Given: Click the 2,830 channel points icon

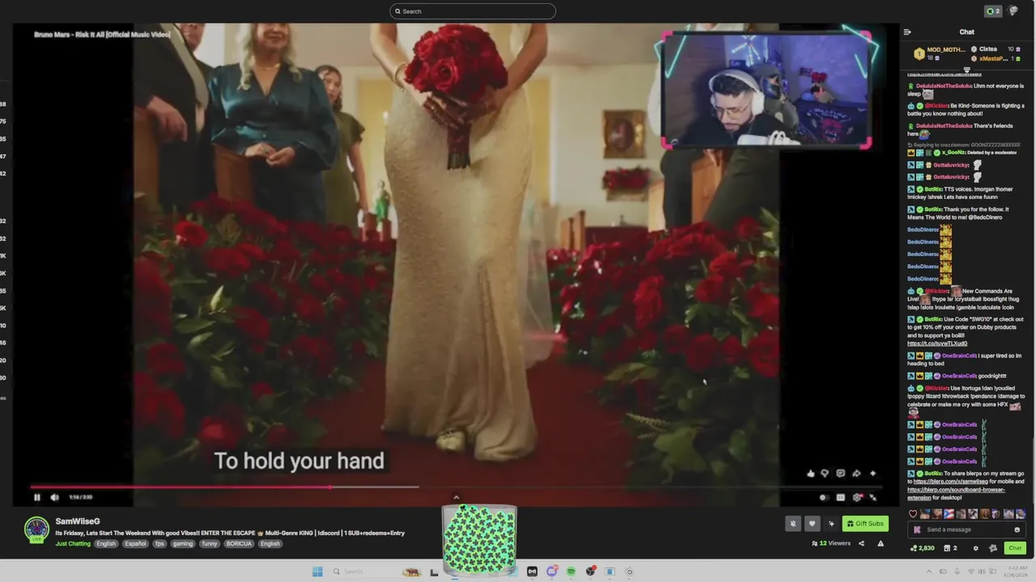Looking at the screenshot, I should tap(923, 548).
